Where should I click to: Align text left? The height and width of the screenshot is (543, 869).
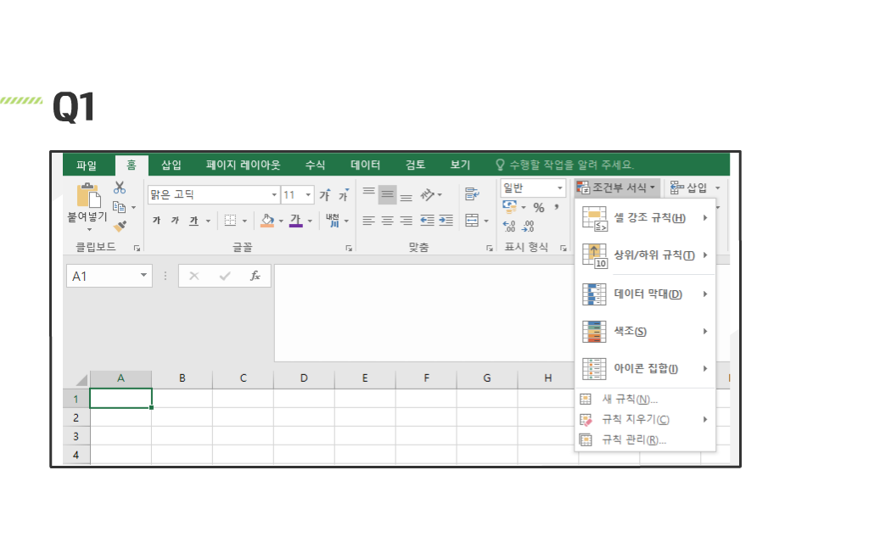(368, 221)
